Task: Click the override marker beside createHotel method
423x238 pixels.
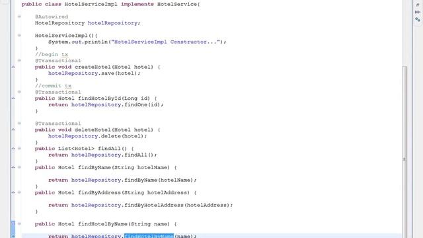Action: tap(13, 67)
